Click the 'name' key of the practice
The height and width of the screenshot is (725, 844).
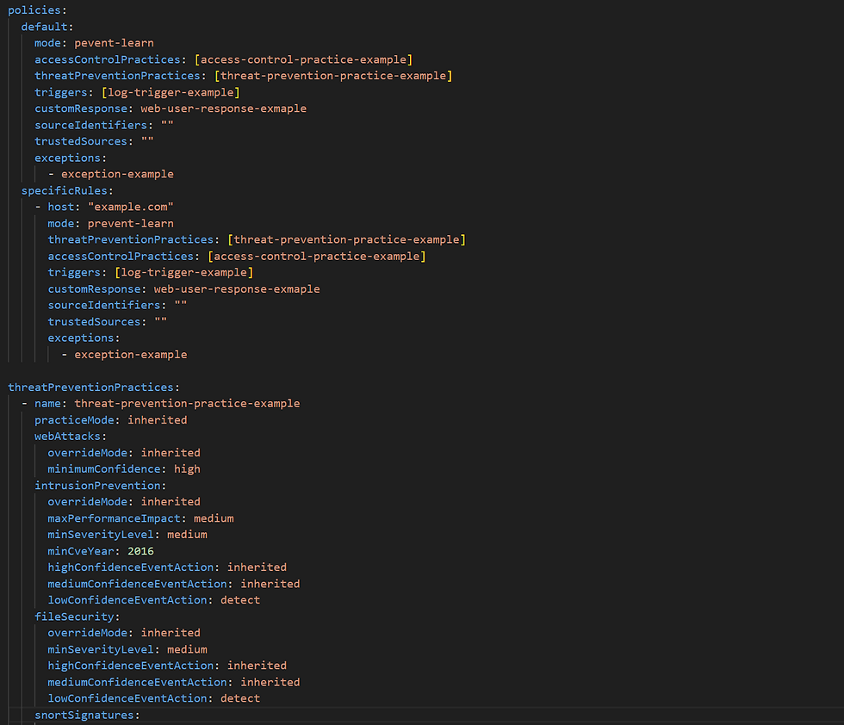point(47,404)
